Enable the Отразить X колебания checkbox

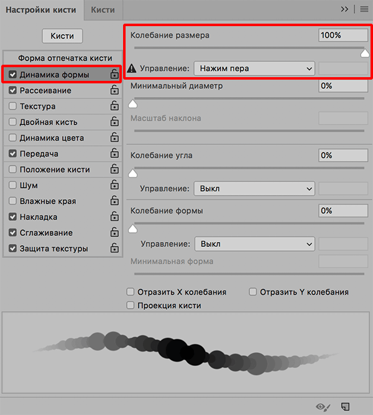pos(131,292)
